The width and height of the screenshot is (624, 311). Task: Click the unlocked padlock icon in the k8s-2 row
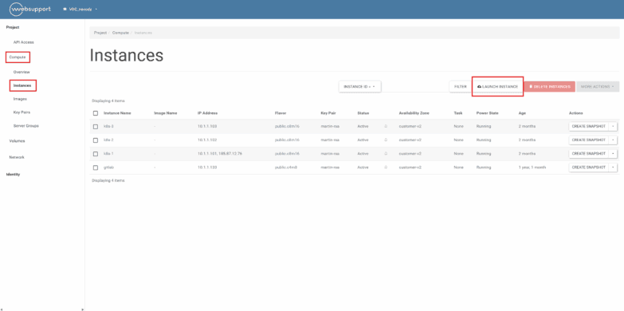pos(386,140)
